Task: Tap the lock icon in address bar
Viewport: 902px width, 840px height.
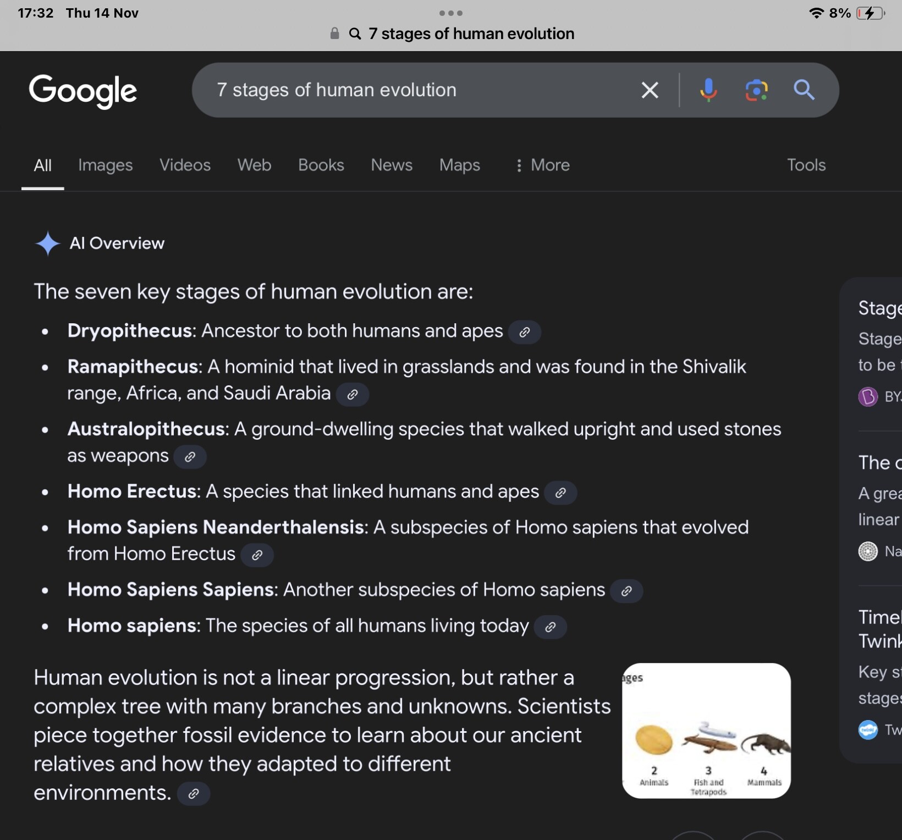Action: [x=334, y=34]
